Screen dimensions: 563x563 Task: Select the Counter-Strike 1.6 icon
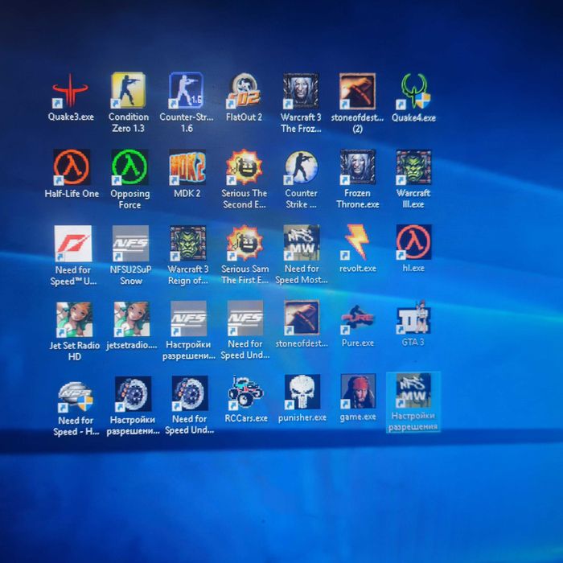pyautogui.click(x=186, y=90)
